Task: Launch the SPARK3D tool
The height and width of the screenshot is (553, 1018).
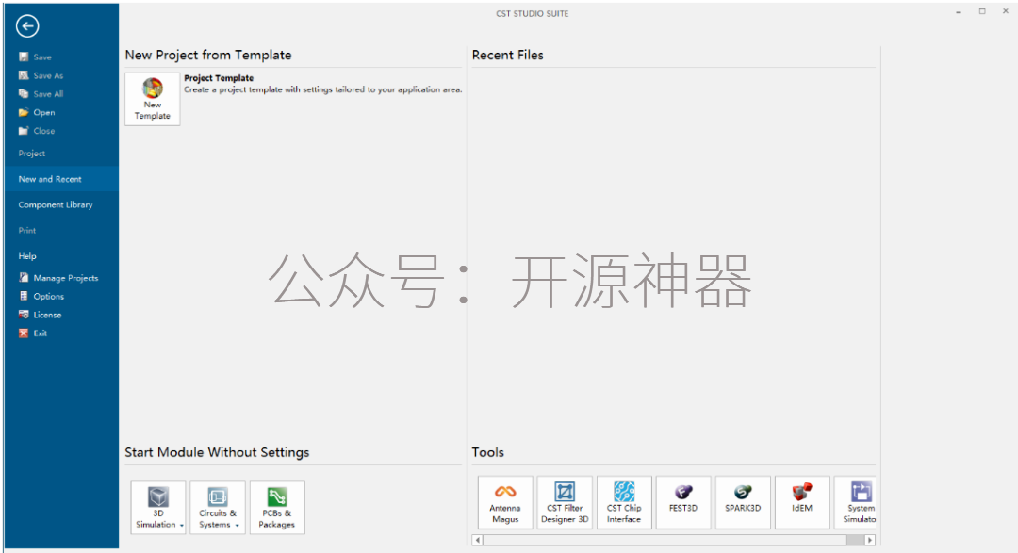Action: 743,502
